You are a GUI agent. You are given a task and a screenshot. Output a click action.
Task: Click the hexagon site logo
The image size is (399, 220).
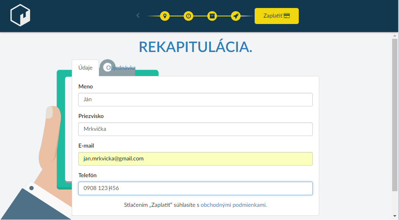pyautogui.click(x=20, y=16)
